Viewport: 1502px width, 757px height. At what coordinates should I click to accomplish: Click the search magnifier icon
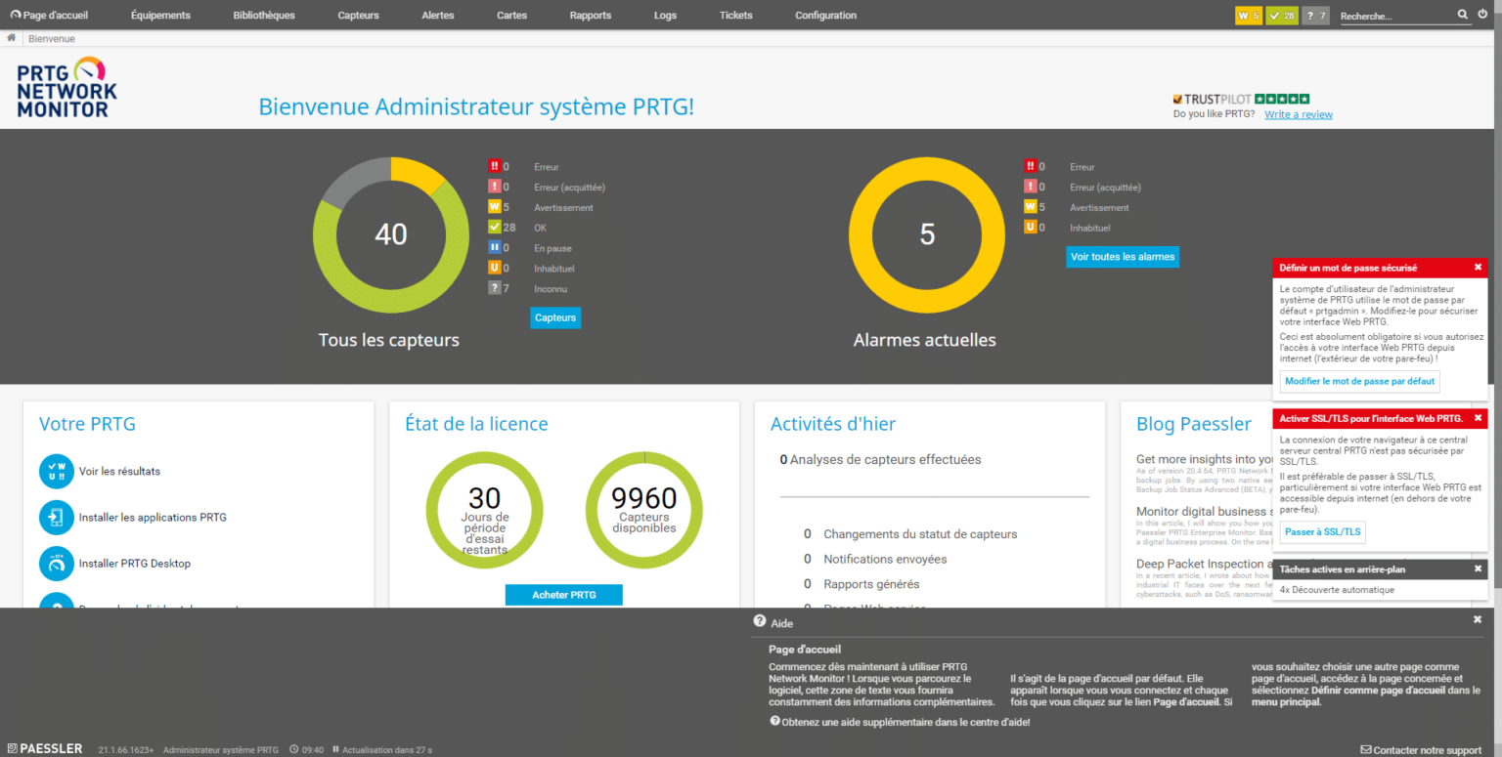pyautogui.click(x=1463, y=15)
